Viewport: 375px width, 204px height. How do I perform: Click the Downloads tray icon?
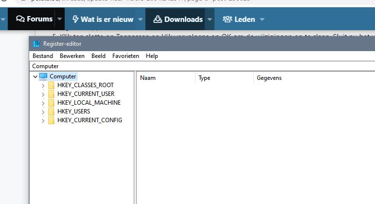tap(157, 19)
